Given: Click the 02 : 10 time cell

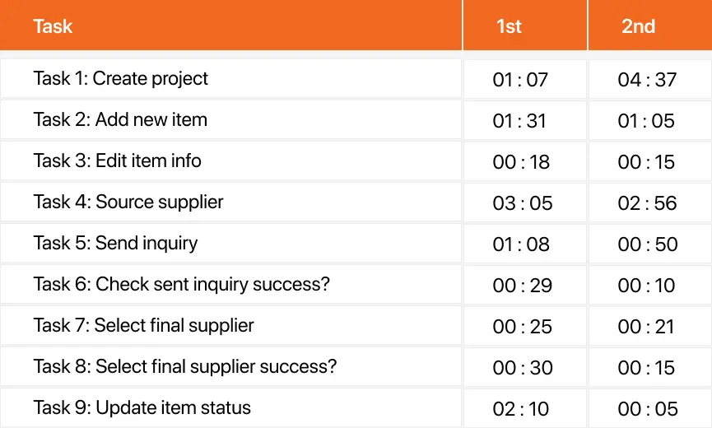Looking at the screenshot, I should click(525, 408).
